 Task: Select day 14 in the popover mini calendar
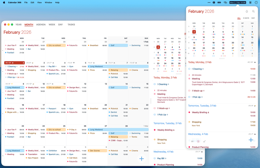click(243, 37)
